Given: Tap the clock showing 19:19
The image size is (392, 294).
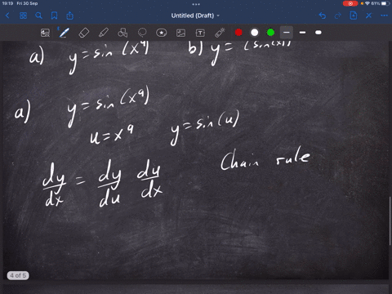Looking at the screenshot, I should 7,3.
